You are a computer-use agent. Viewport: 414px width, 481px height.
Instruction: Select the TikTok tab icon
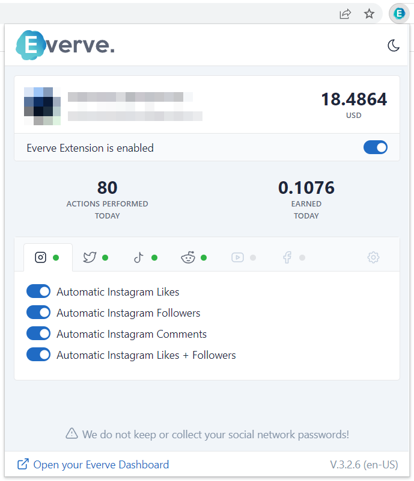tap(139, 258)
